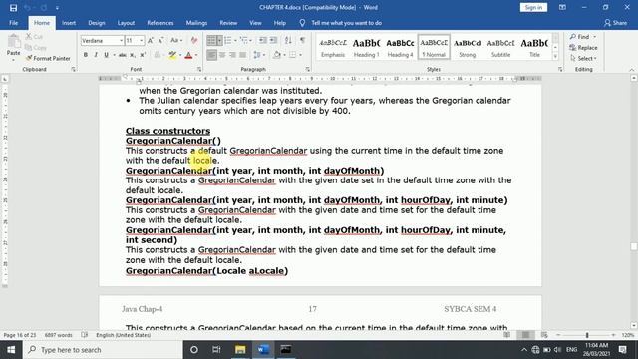Select the Format Painter tool

[48, 58]
